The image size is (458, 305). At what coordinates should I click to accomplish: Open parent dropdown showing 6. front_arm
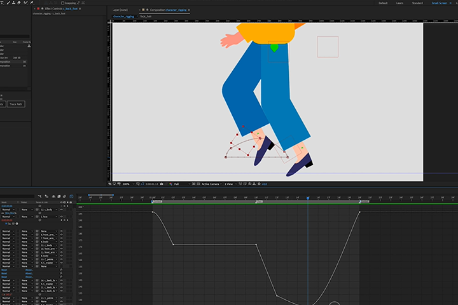49,234
